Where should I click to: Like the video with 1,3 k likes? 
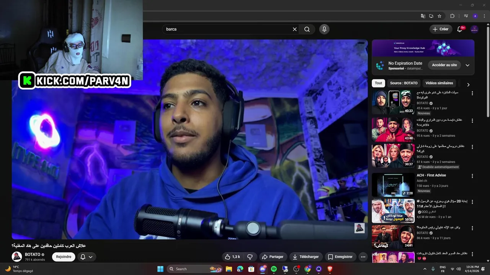(233, 257)
